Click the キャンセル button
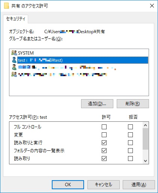 [x=104, y=185]
